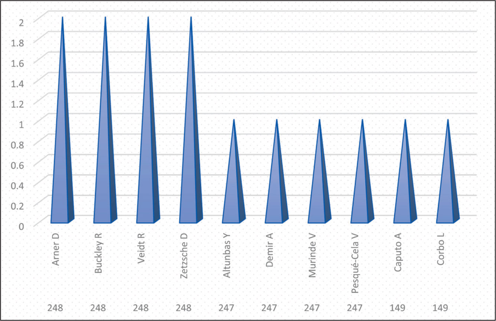Select the '1.8' vertical axis value
Image resolution: width=496 pixels, height=321 pixels.
[18, 43]
